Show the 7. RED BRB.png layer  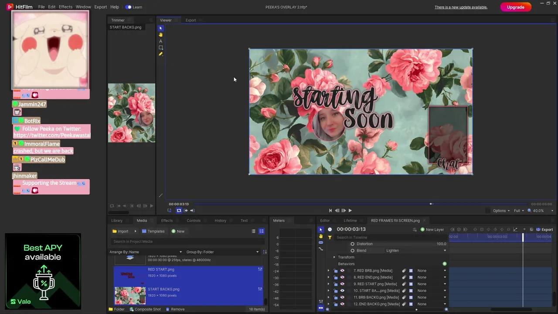(x=342, y=271)
